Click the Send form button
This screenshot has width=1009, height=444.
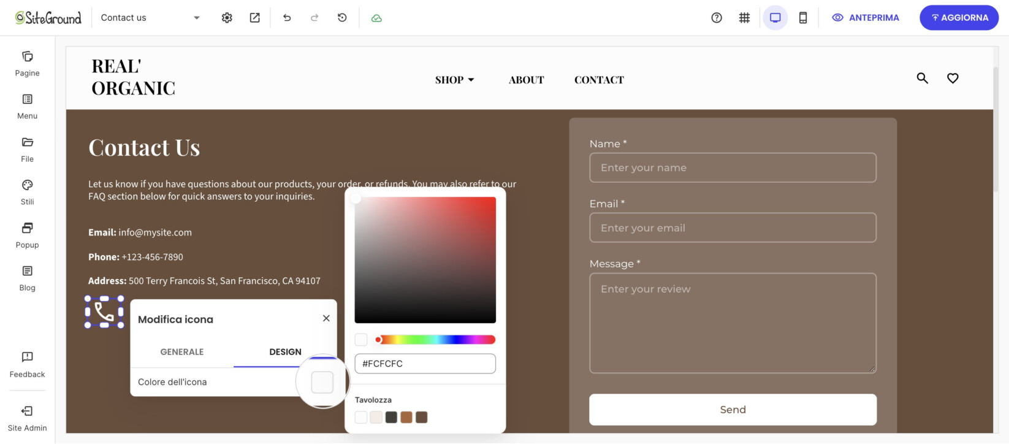[x=733, y=410]
